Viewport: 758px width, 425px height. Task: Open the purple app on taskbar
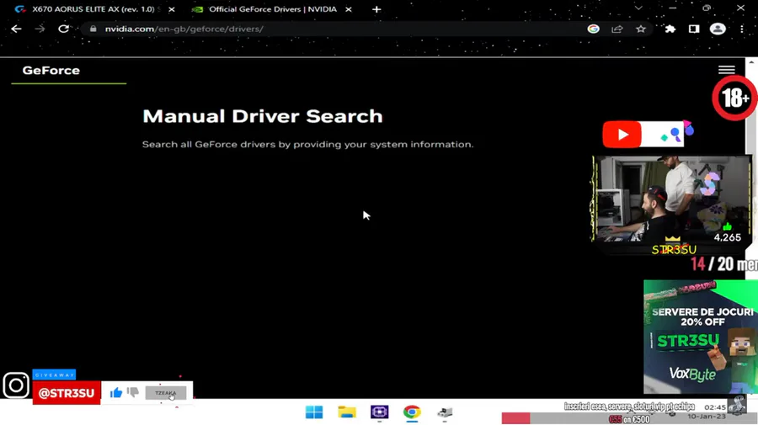(x=380, y=412)
